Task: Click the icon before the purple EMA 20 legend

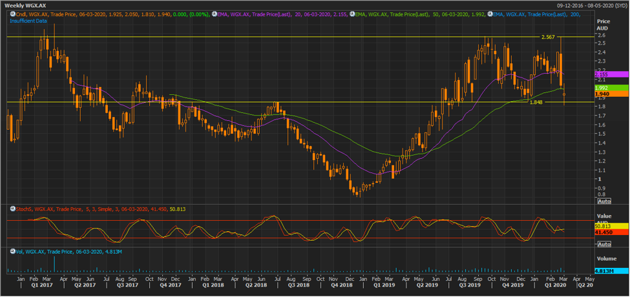Action: coord(213,14)
